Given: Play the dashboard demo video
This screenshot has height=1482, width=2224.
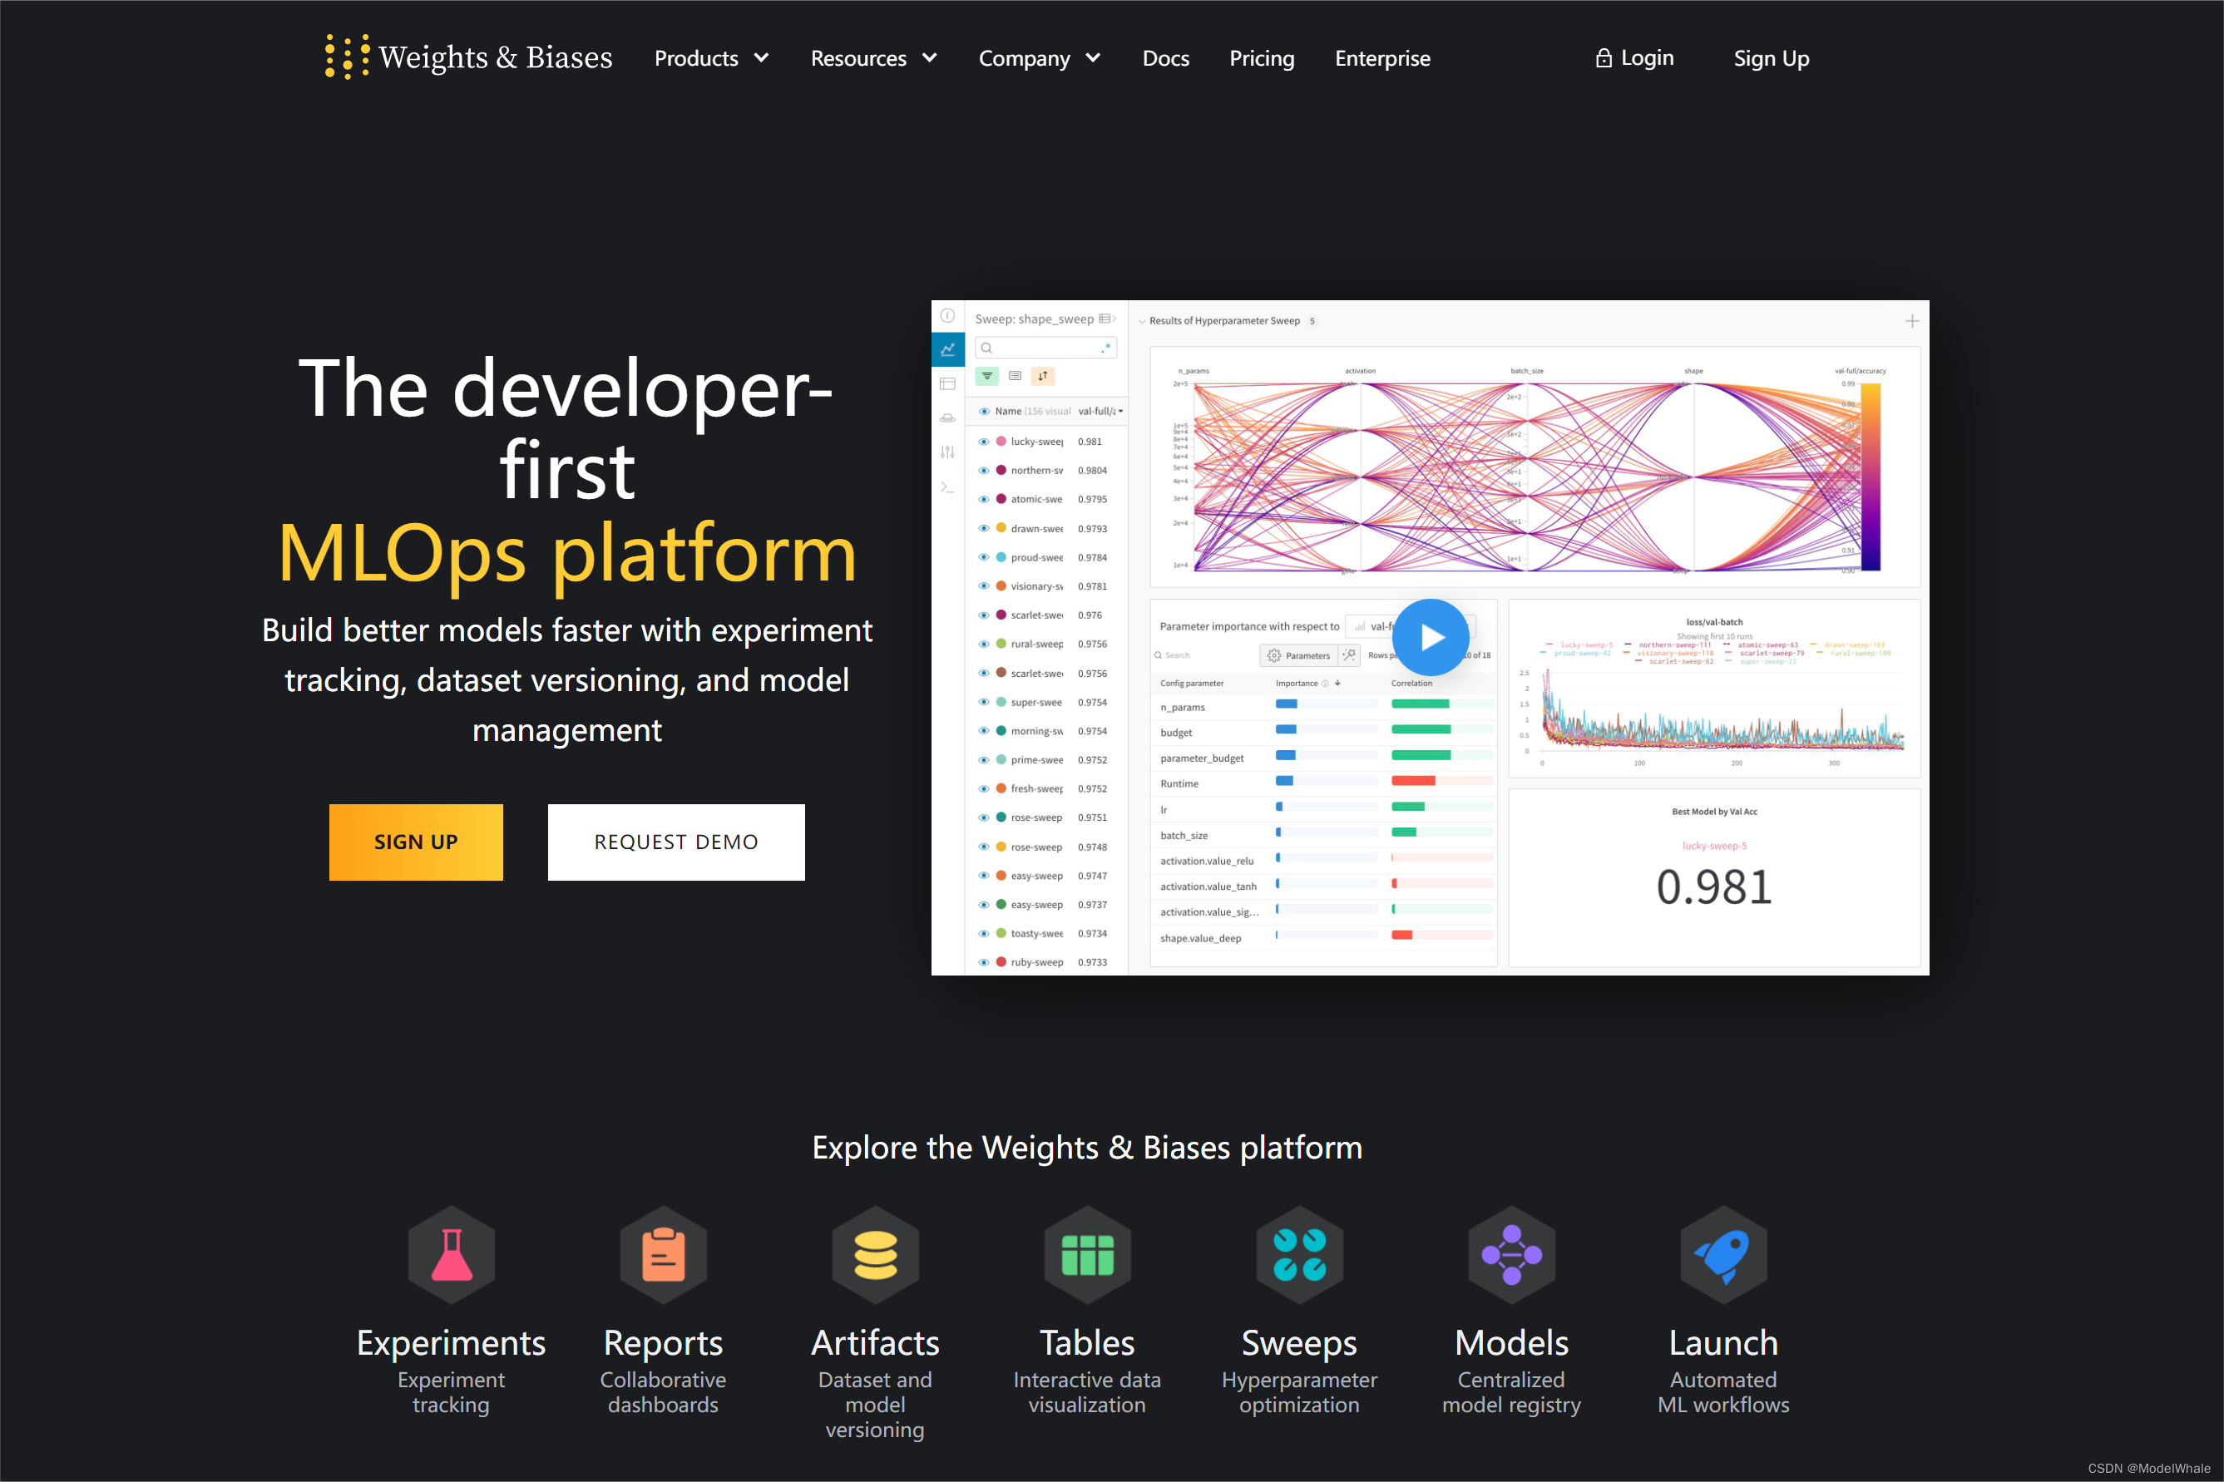Looking at the screenshot, I should [1430, 638].
